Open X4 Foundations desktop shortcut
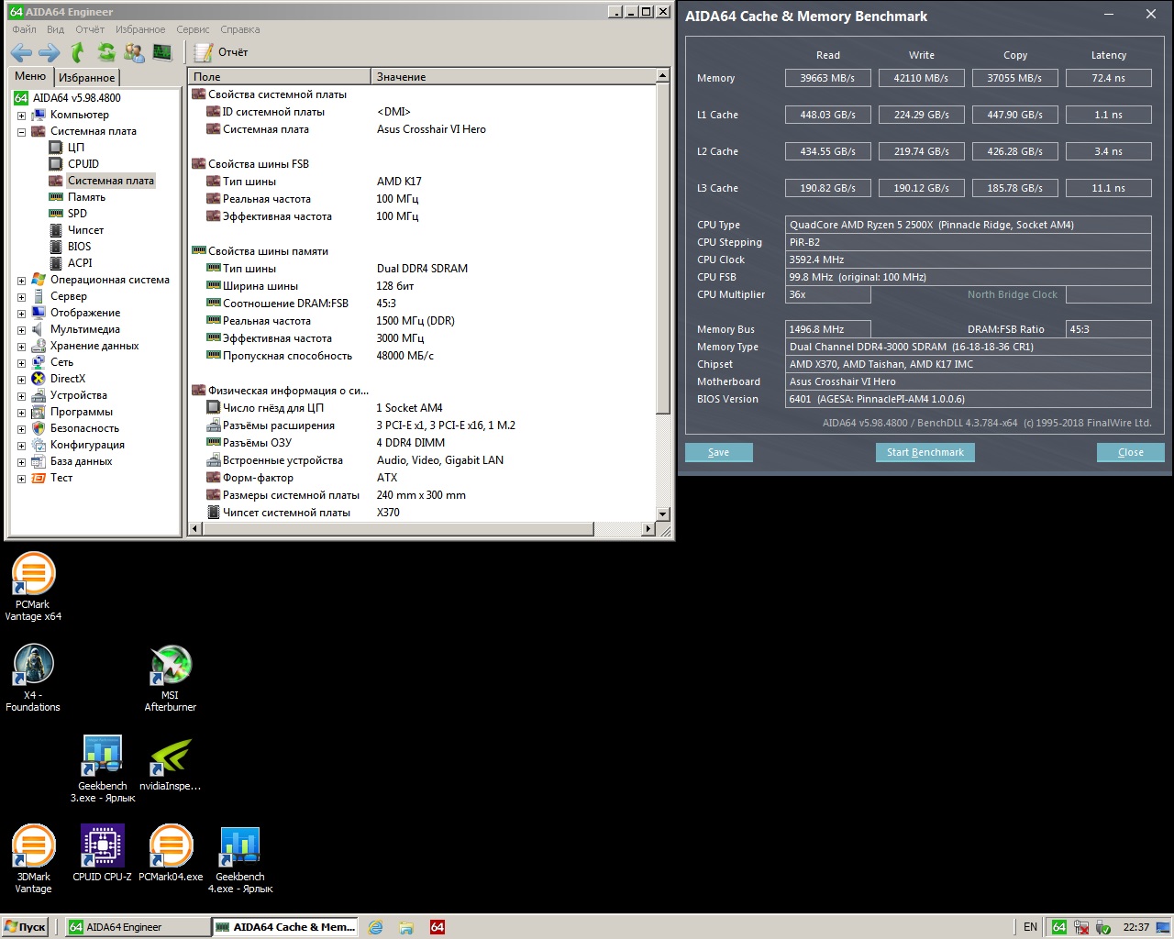 pyautogui.click(x=33, y=678)
